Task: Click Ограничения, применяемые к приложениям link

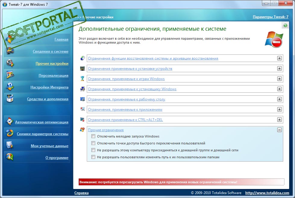Action: pos(125,110)
